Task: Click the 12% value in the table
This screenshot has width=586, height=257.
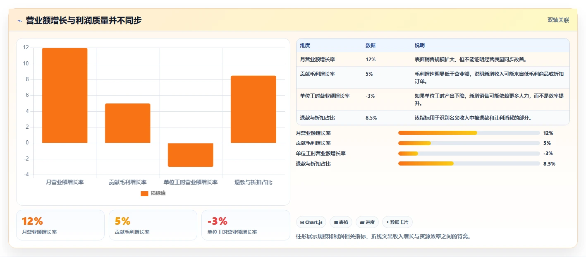Action: pyautogui.click(x=371, y=60)
